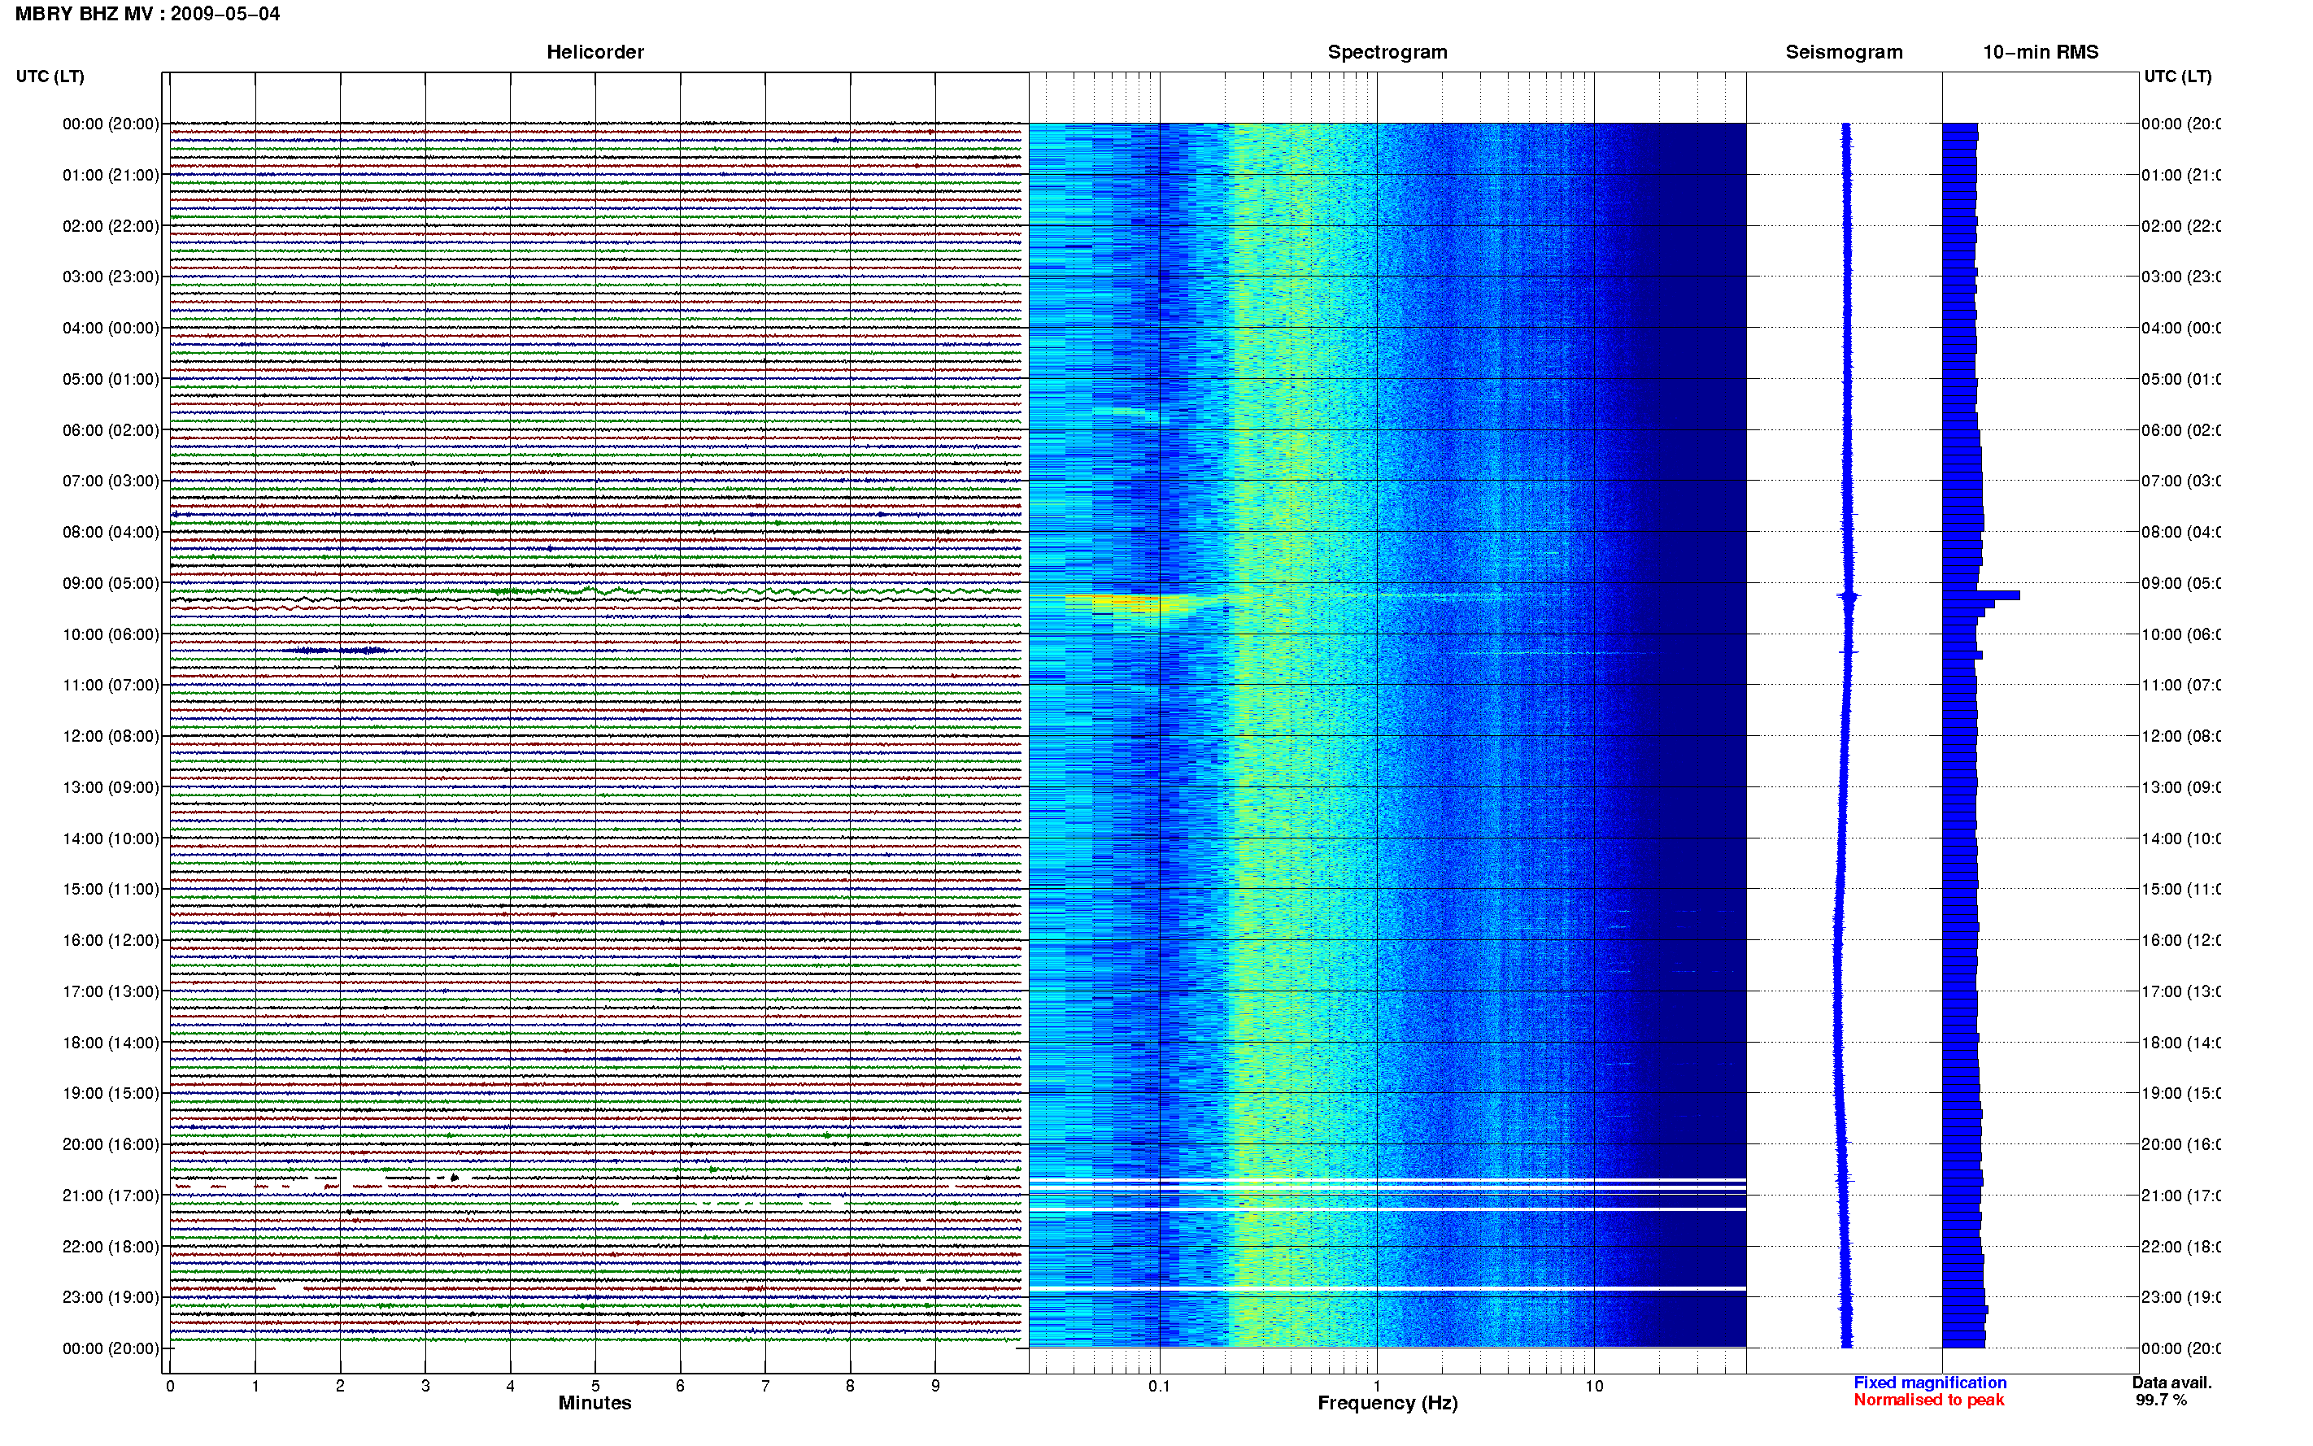Click the left time label '02:00 (22:00)'

point(111,226)
